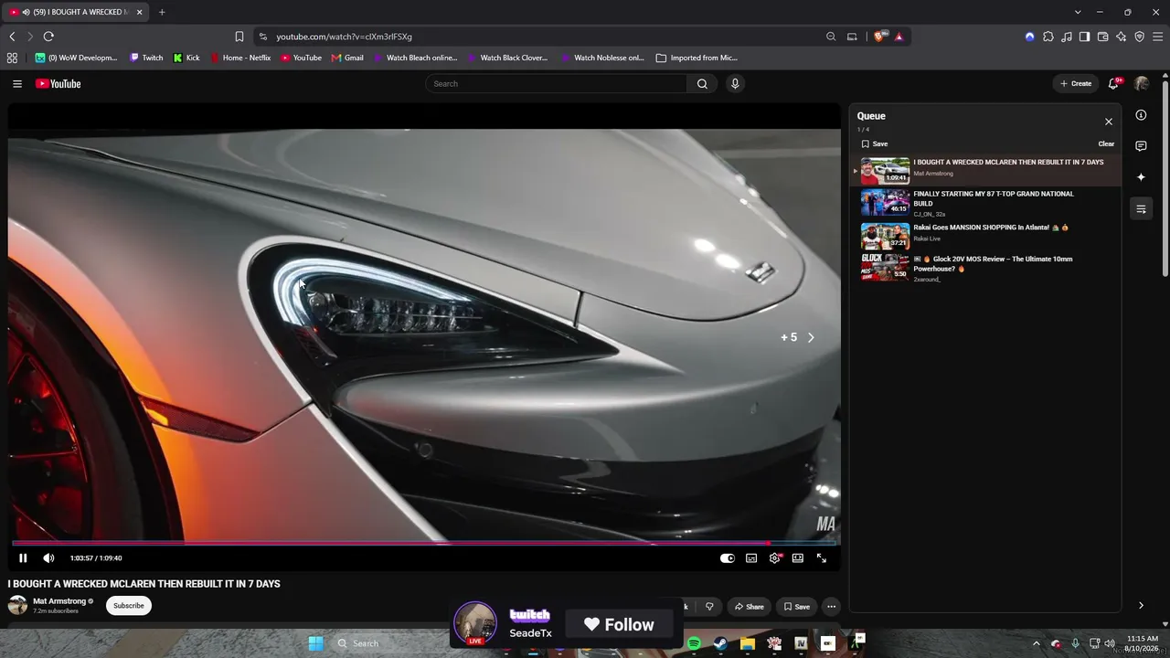The width and height of the screenshot is (1170, 658).
Task: Open a new browser tab
Action: [162, 12]
